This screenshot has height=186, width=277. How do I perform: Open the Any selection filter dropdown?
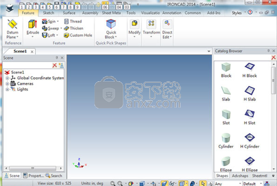click(240, 184)
